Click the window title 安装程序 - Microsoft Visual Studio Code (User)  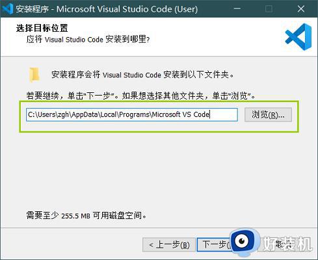(107, 9)
